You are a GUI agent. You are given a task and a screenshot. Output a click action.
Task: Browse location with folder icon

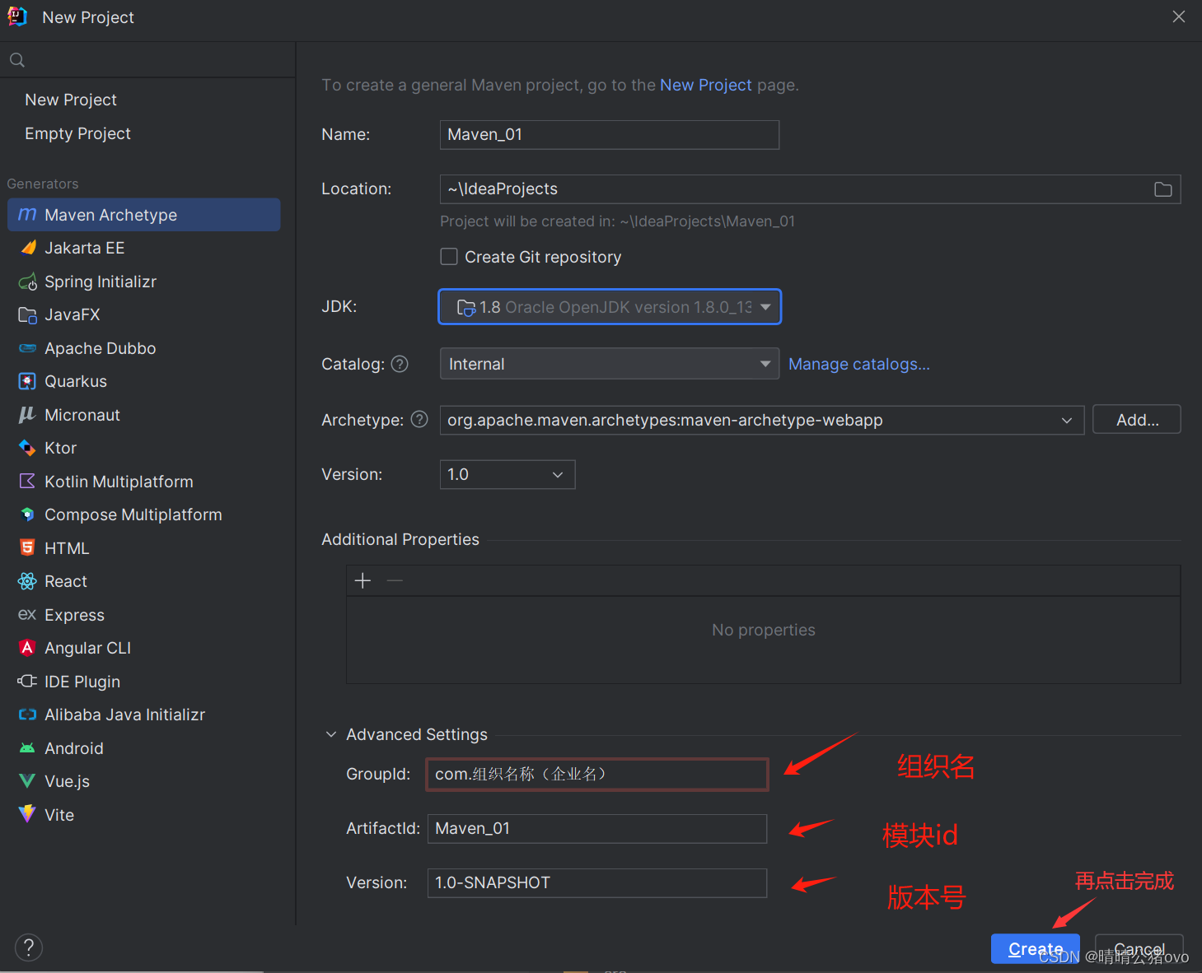pyautogui.click(x=1163, y=189)
